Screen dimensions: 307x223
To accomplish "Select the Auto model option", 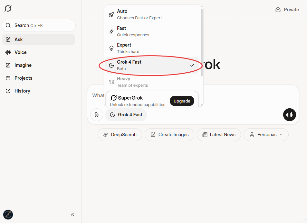I will click(152, 15).
